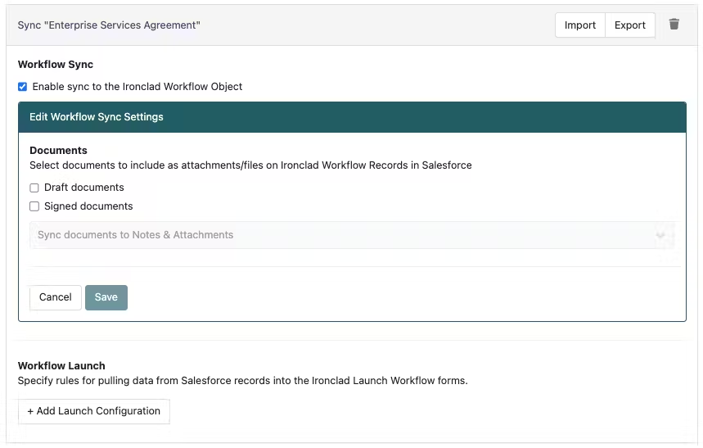Image resolution: width=703 pixels, height=448 pixels.
Task: Click the Export button
Action: coord(630,25)
